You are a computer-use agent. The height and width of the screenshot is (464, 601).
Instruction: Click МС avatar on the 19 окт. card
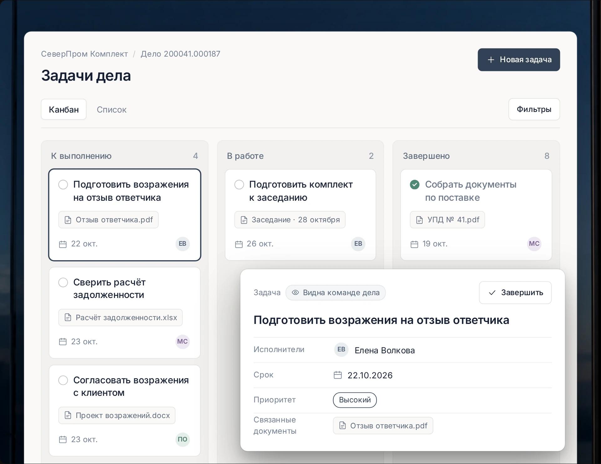[x=534, y=244]
